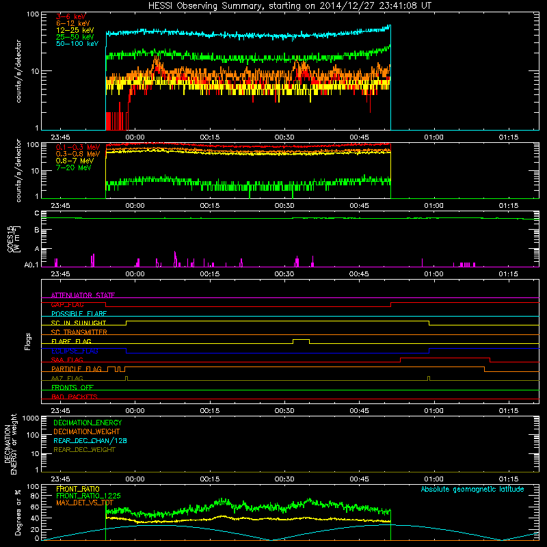This screenshot has height=547, width=547.
Task: Click the raised FLARE_FLAG bump near 00:33
Action: 301,340
